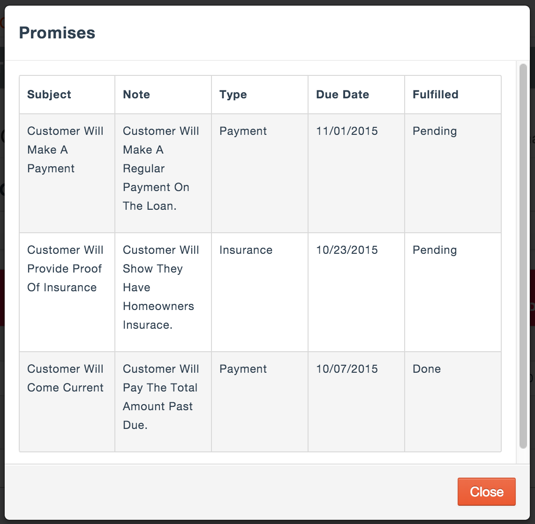The width and height of the screenshot is (535, 524).
Task: Click the Type column header
Action: [x=233, y=95]
